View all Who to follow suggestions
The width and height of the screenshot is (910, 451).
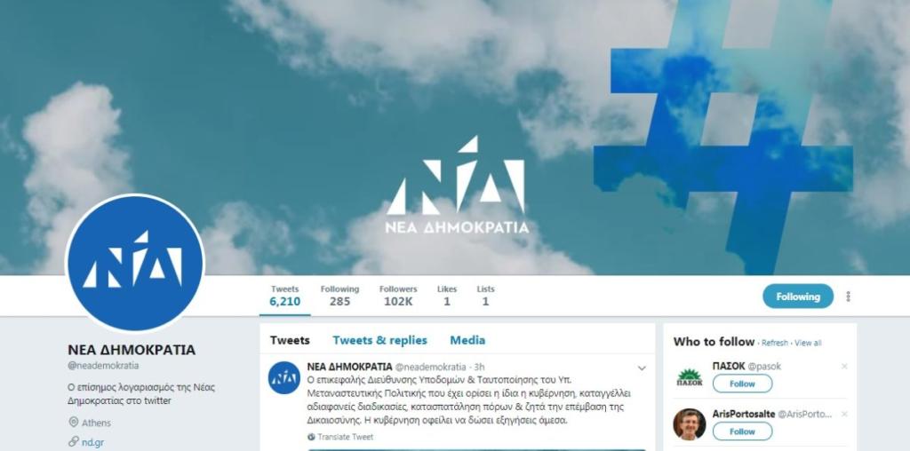tap(808, 344)
